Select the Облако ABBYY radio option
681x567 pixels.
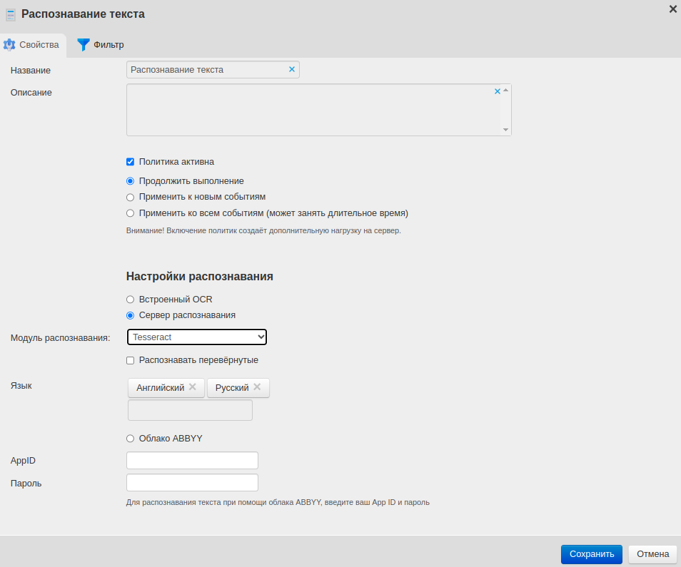[130, 439]
